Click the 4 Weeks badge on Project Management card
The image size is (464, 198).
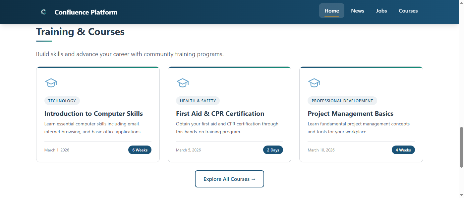coord(403,150)
